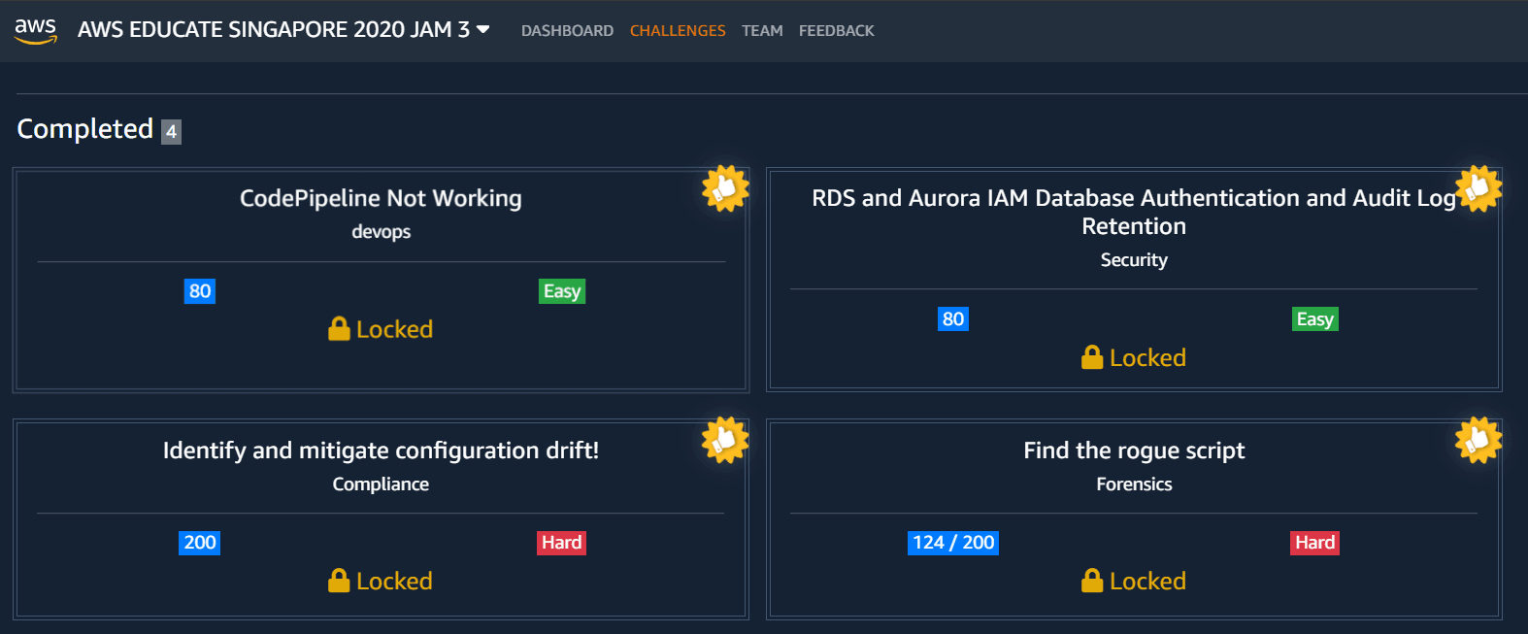
Task: Click lock icon on CodePipeline Not Working card
Action: (339, 329)
